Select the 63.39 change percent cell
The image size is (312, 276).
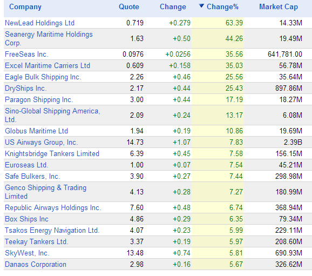click(x=234, y=23)
